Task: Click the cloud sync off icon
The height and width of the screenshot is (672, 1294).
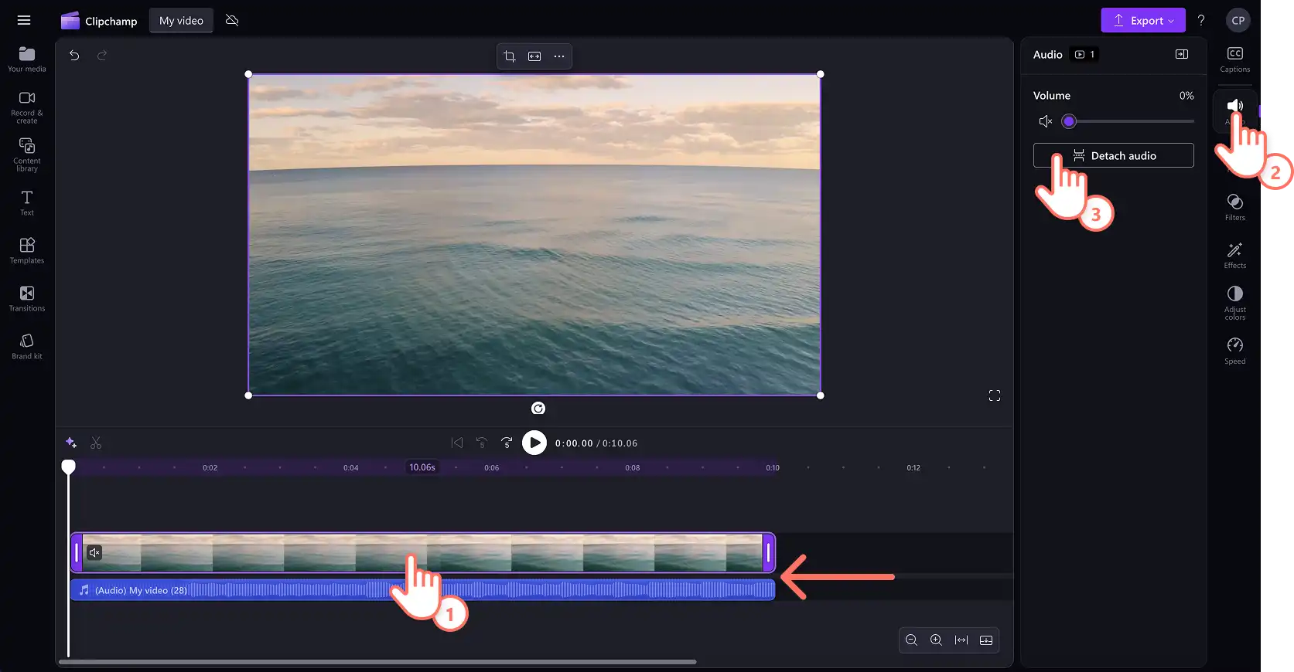Action: 232,21
